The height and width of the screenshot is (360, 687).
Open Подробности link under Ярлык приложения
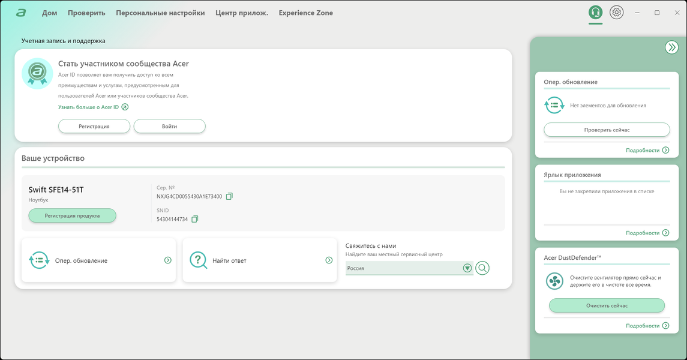pos(643,233)
